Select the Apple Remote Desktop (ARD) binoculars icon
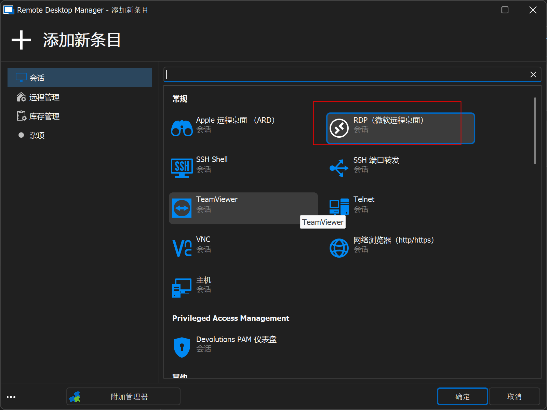The image size is (547, 410). coord(182,128)
